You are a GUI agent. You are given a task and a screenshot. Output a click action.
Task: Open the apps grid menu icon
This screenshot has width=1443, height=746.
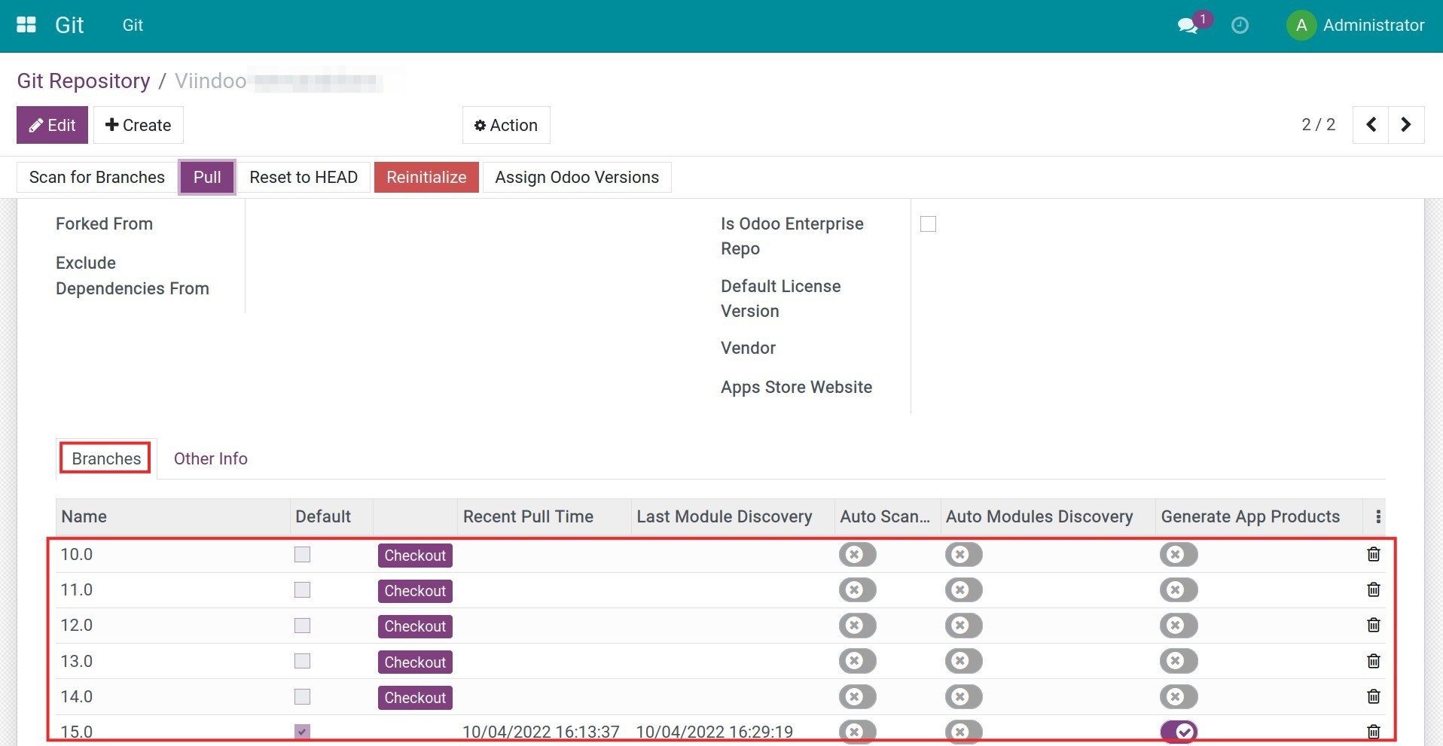pos(26,25)
